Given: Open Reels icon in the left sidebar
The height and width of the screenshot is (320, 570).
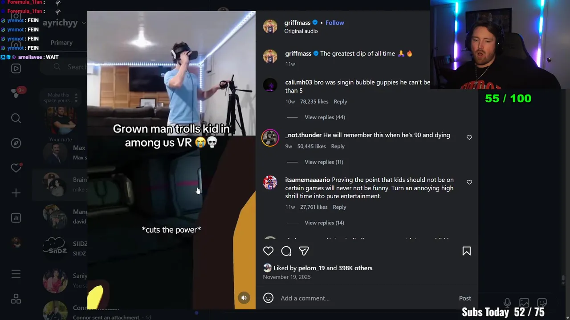Looking at the screenshot, I should [16, 68].
